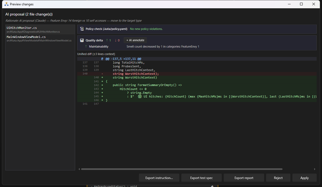Click No new policy violations text
322x187 pixels.
(x=146, y=29)
